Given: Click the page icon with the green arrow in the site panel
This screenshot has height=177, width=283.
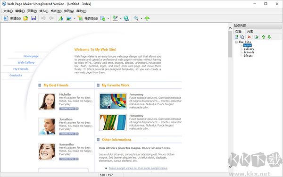Looking at the screenshot, I should (x=256, y=37).
